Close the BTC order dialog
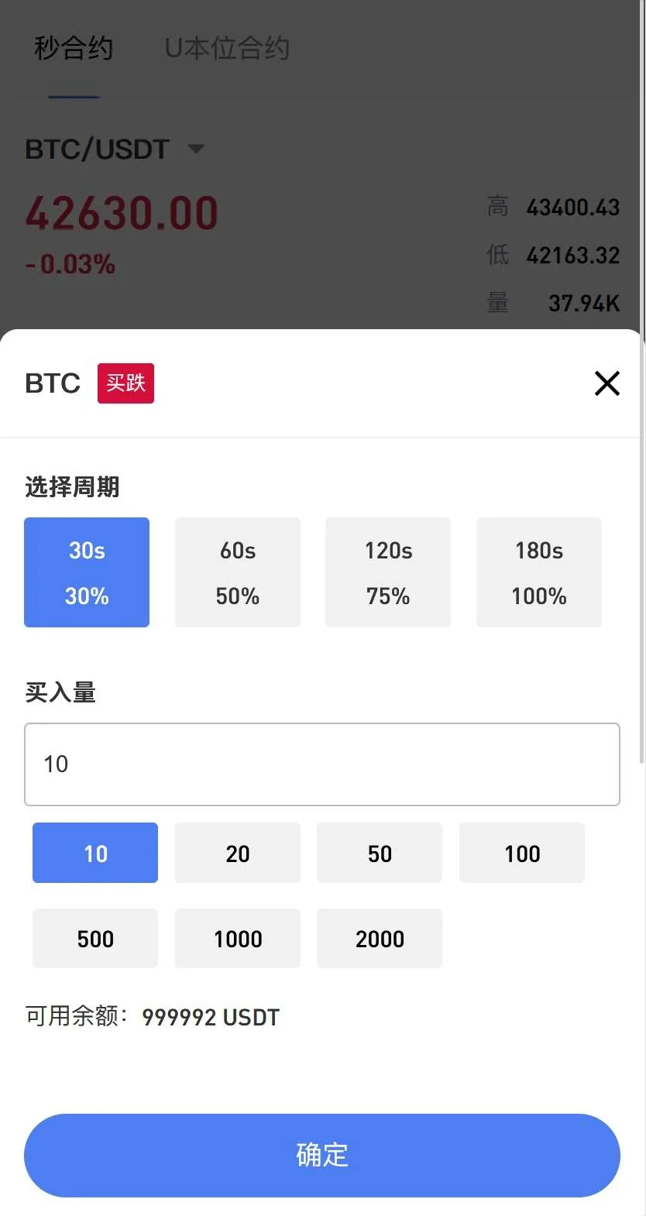The image size is (646, 1216). pos(606,383)
